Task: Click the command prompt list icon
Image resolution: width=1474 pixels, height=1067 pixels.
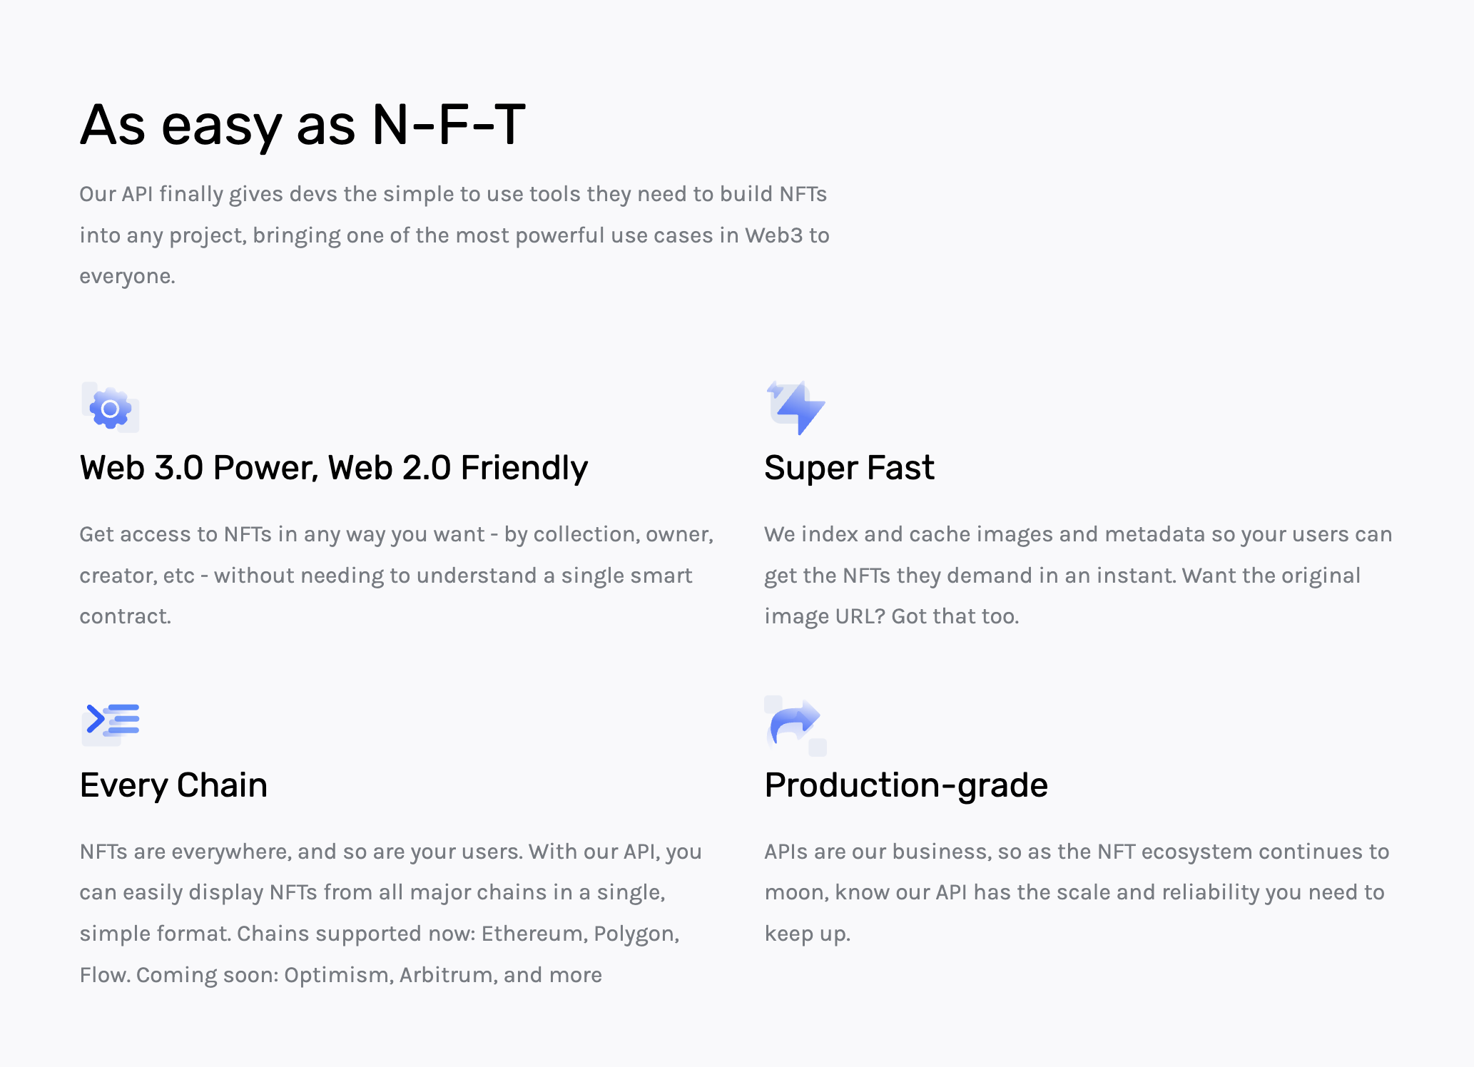Action: tap(111, 723)
